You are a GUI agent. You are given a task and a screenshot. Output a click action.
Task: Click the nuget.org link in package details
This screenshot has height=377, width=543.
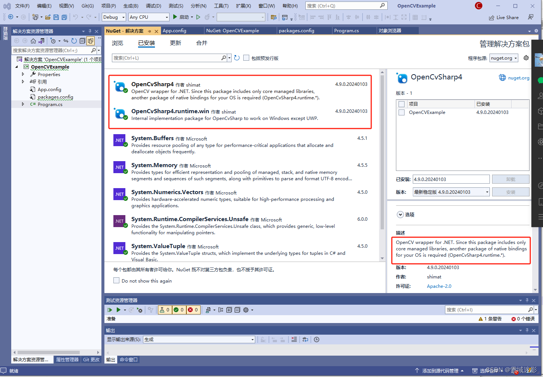pyautogui.click(x=519, y=78)
